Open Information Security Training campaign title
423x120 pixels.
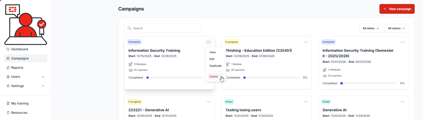click(x=154, y=50)
